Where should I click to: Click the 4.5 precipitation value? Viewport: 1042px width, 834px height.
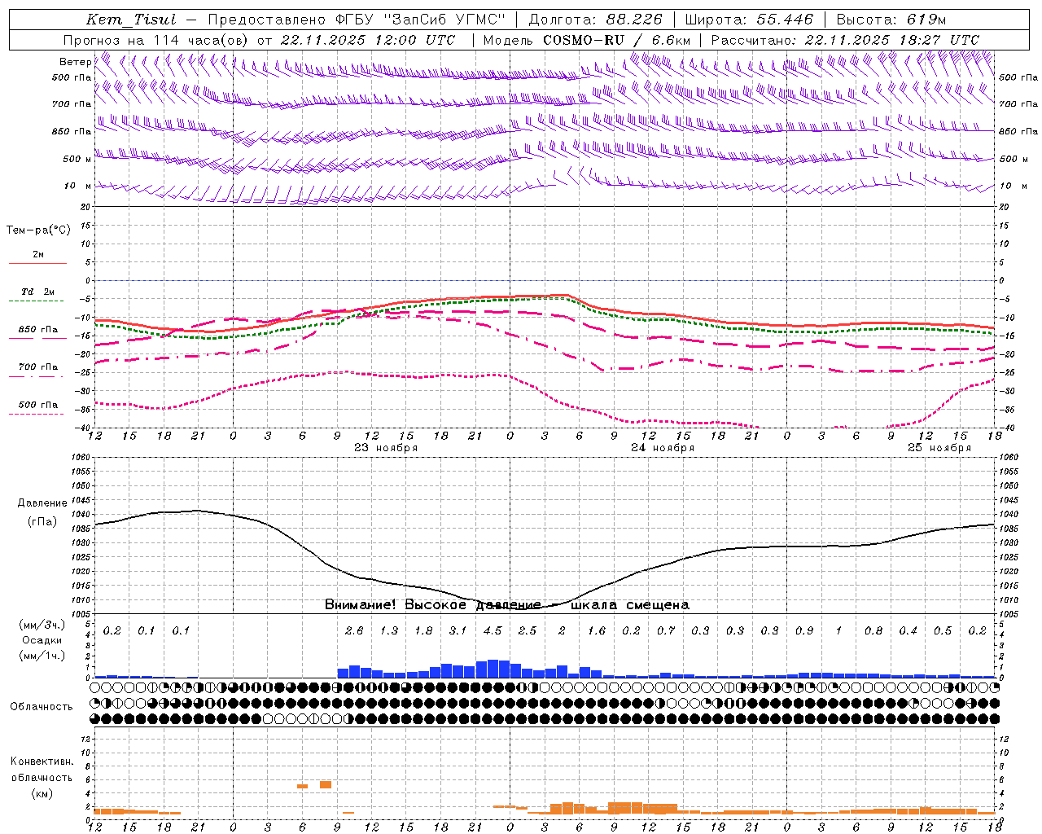(x=493, y=631)
